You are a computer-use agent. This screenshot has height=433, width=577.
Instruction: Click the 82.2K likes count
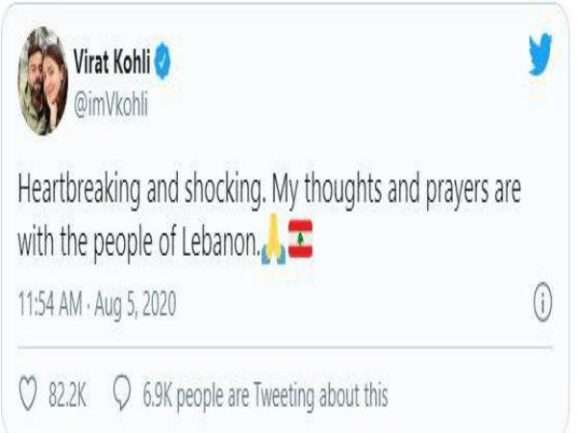click(67, 395)
